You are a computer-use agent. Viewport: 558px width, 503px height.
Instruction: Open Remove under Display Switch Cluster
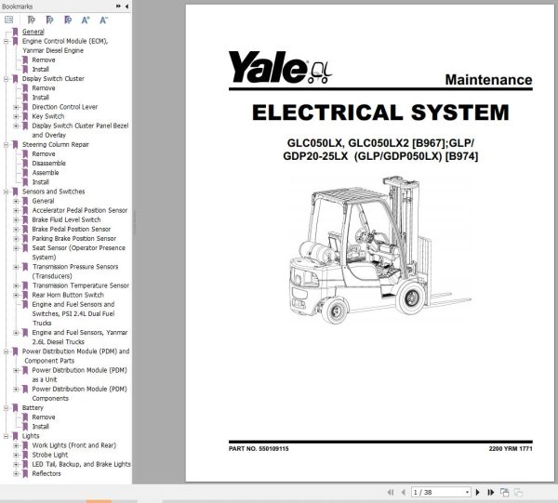44,88
